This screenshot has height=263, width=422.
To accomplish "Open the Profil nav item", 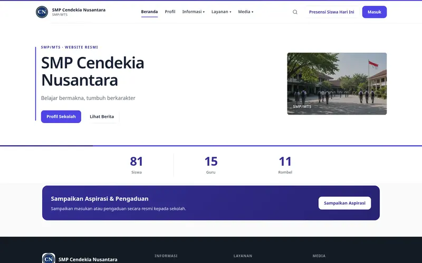I will 170,12.
